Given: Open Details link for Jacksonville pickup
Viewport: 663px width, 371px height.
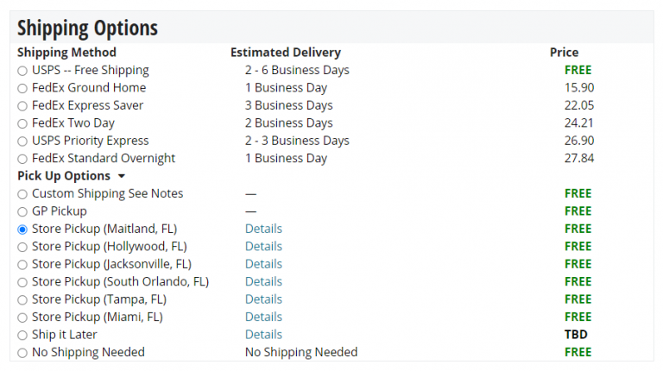Looking at the screenshot, I should 263,264.
